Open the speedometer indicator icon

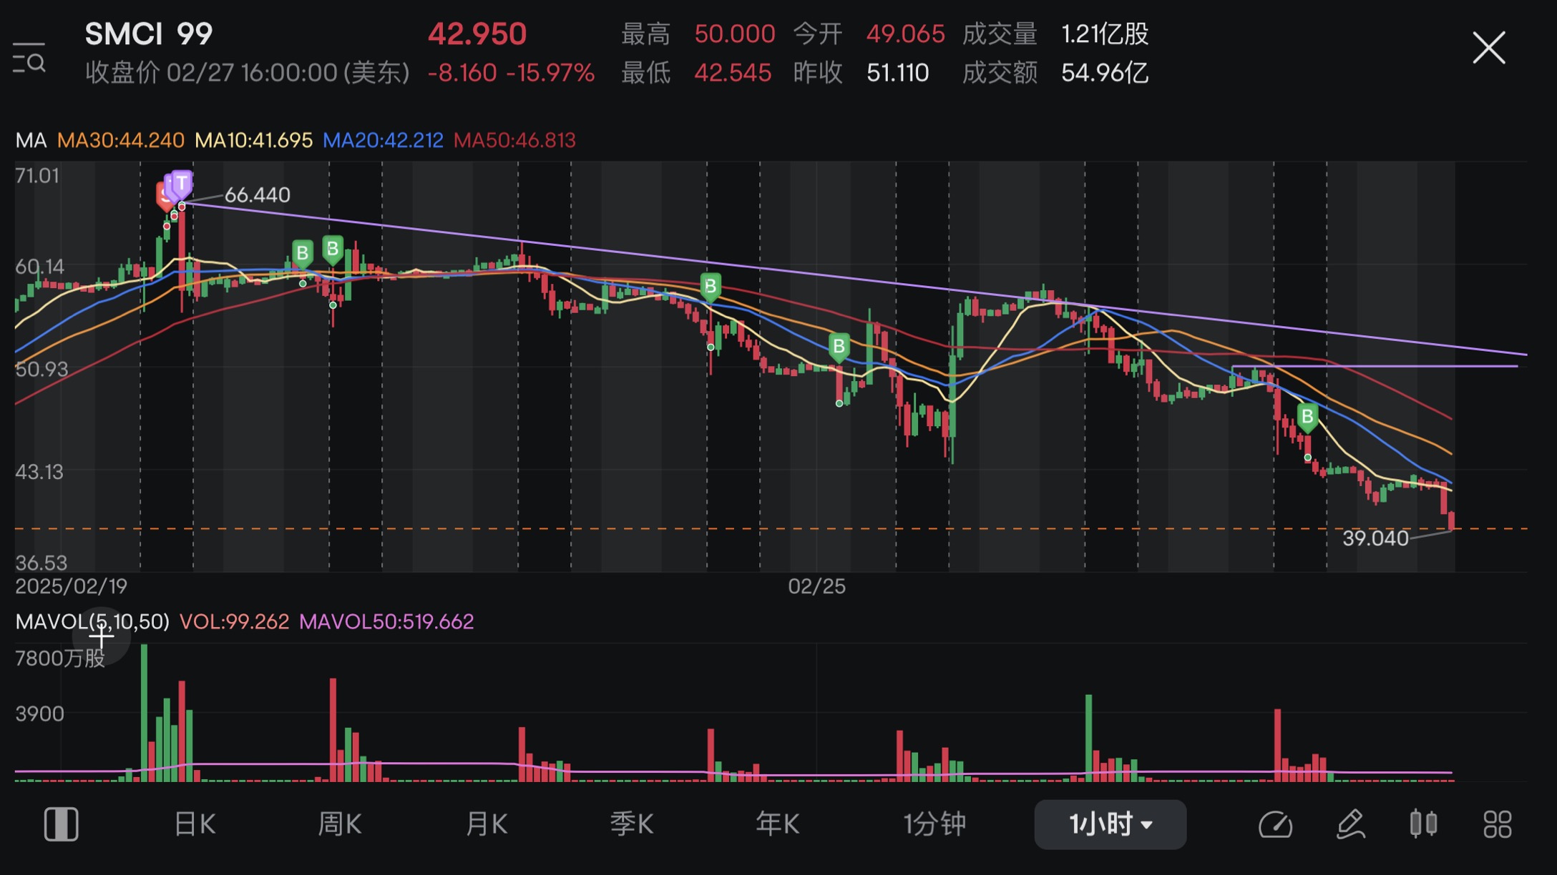pyautogui.click(x=1275, y=824)
